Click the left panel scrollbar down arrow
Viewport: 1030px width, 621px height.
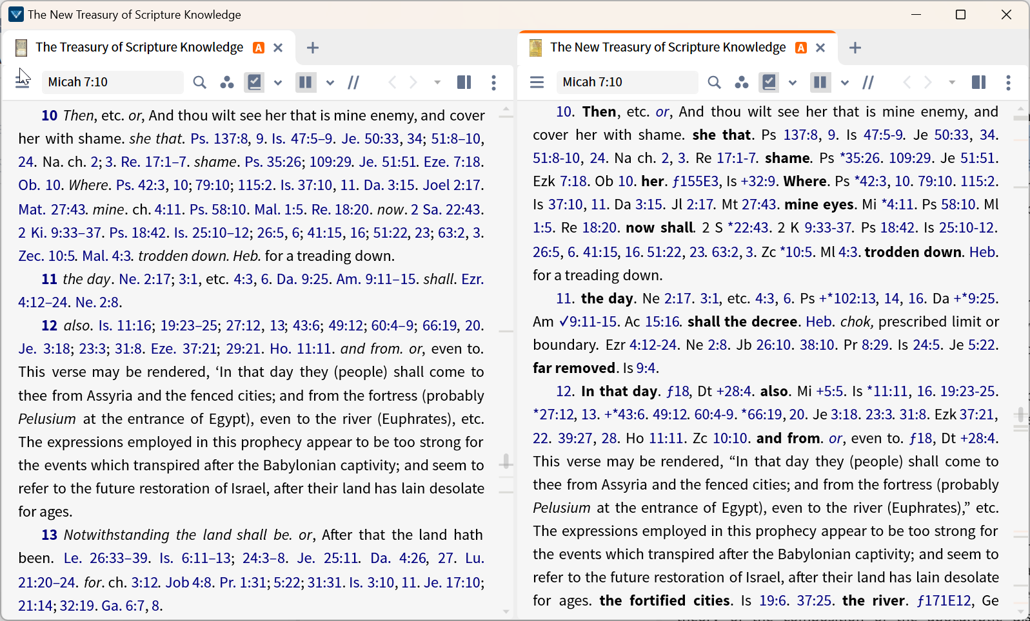pos(506,611)
